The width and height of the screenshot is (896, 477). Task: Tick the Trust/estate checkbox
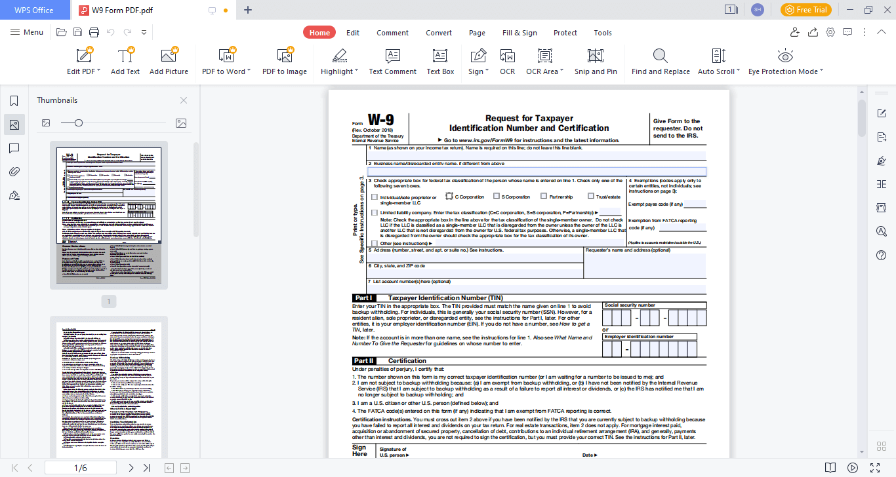click(591, 196)
